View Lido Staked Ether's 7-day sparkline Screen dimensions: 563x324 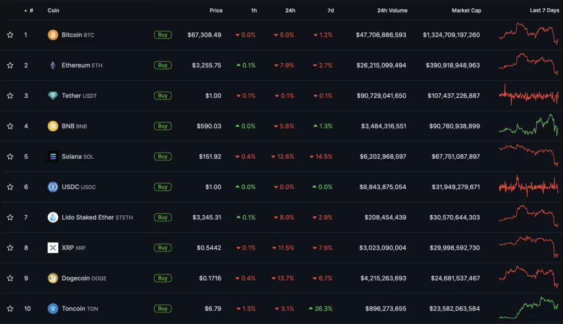(x=528, y=216)
